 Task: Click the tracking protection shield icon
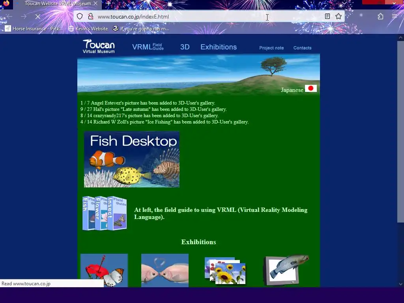coord(80,17)
